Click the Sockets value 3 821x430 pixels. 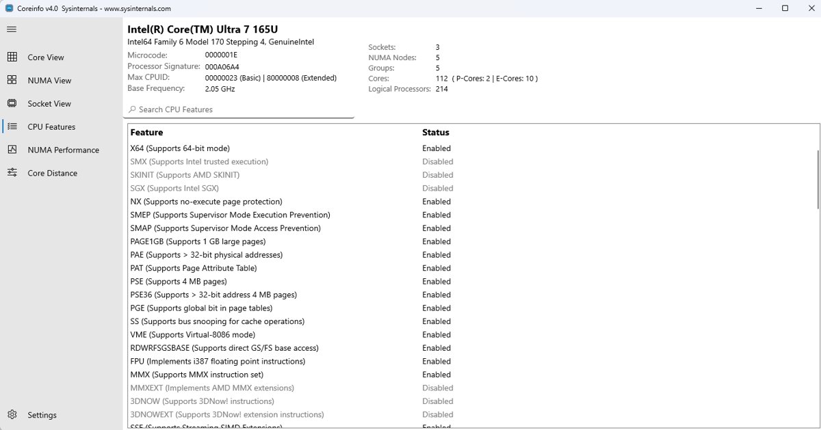coord(437,47)
